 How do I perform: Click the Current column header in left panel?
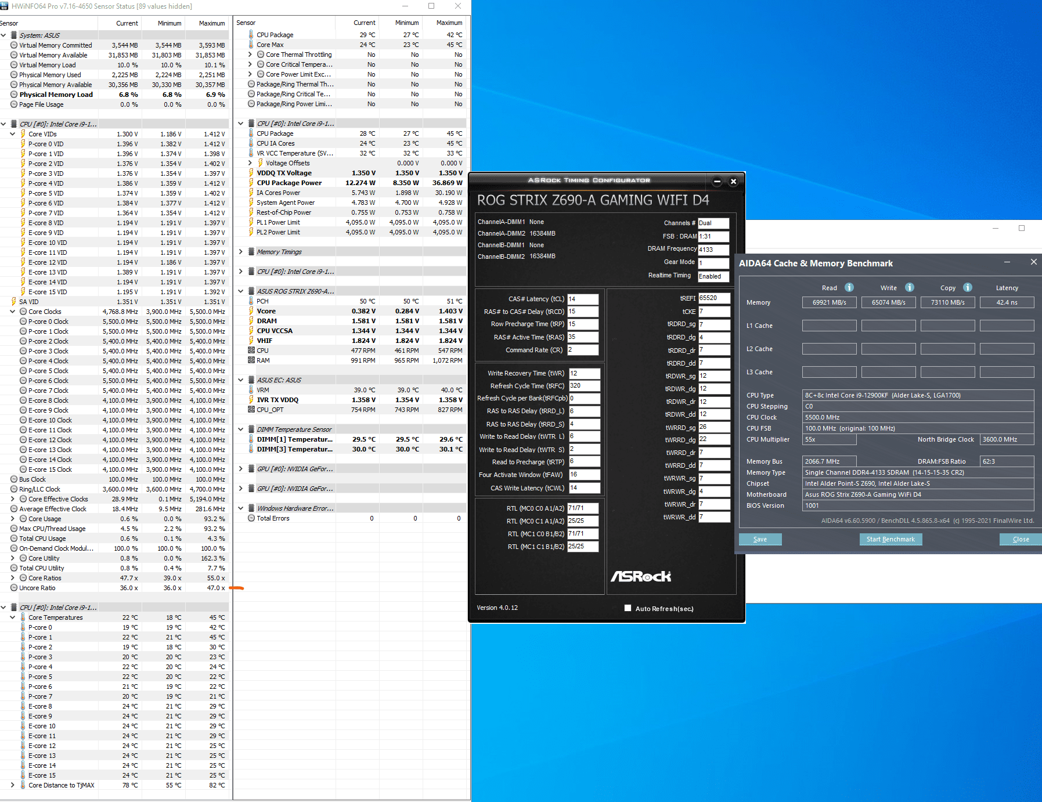click(120, 23)
